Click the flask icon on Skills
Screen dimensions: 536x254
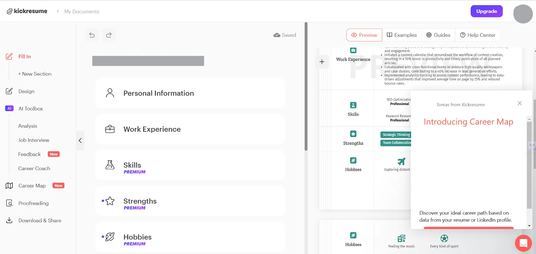click(110, 165)
